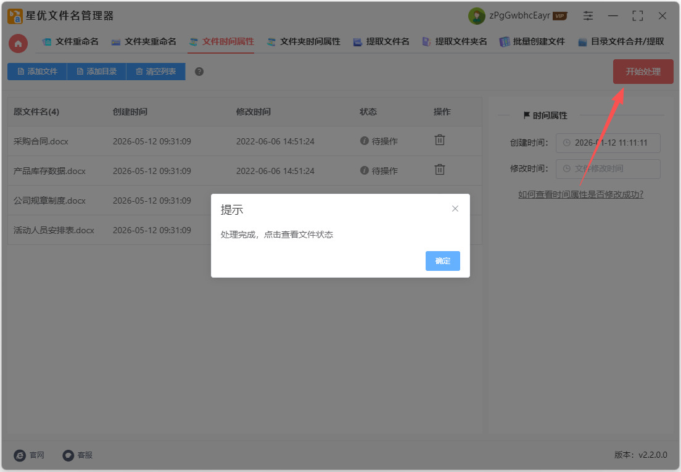The height and width of the screenshot is (472, 681).
Task: Select the 活动人员安排表.docx file name
Action: [x=54, y=230]
